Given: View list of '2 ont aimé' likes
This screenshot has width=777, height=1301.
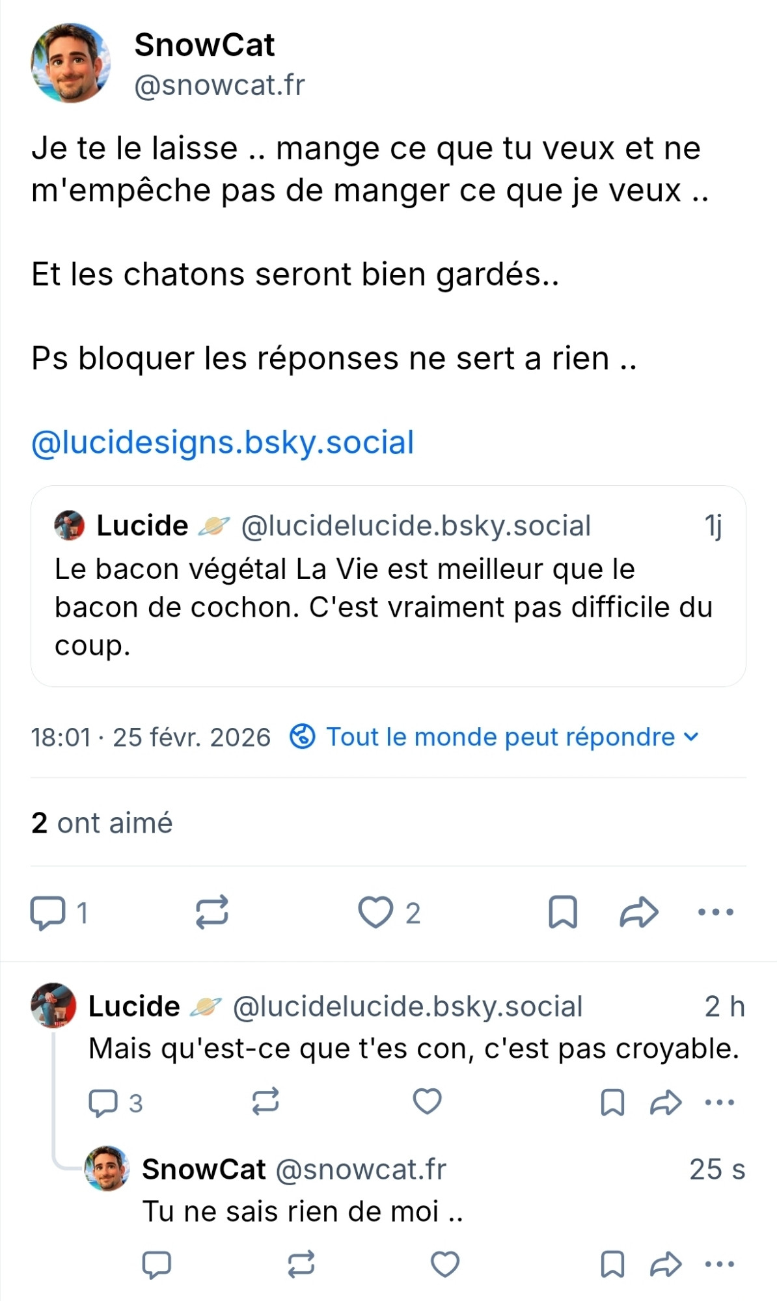Looking at the screenshot, I should [102, 823].
